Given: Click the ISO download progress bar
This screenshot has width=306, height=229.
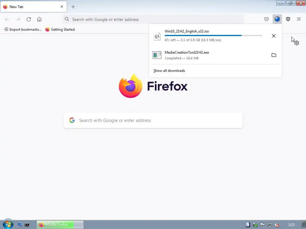Looking at the screenshot, I should [x=213, y=35].
